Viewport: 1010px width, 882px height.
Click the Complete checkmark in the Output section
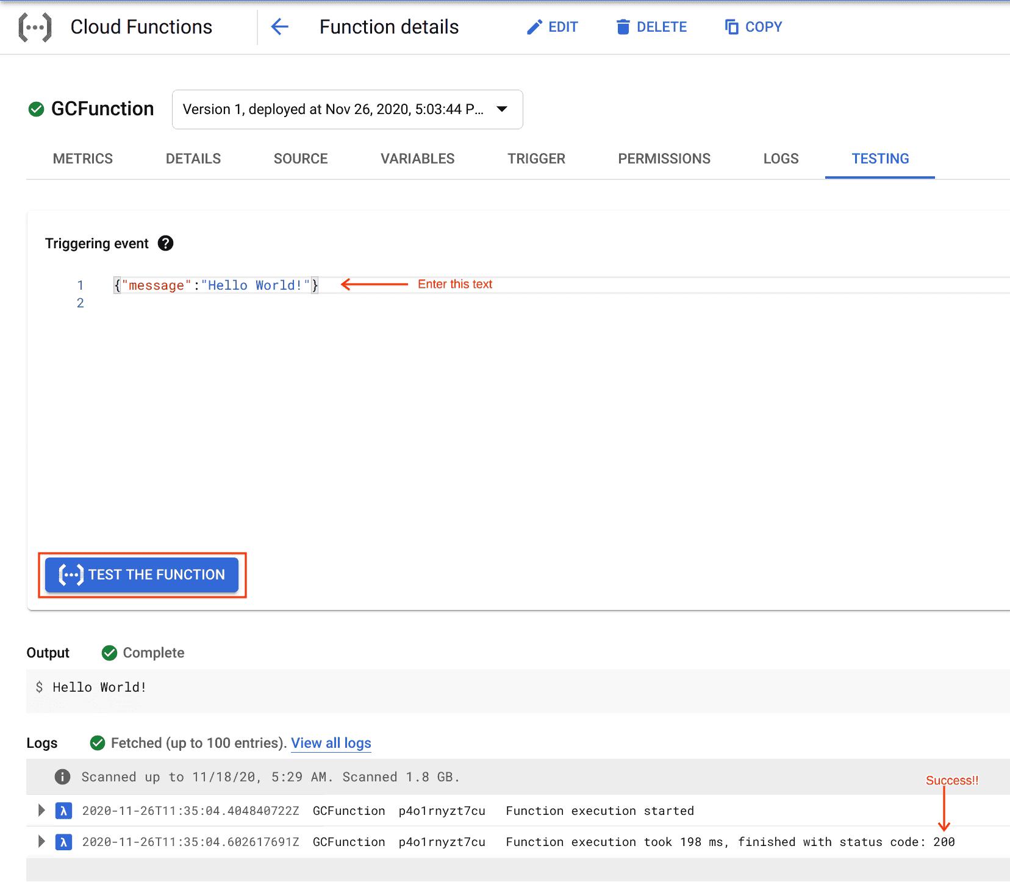tap(109, 653)
